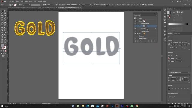Click Add New Fill in Appearance panel
Viewport: 192px width, 108px height.
pos(138,41)
